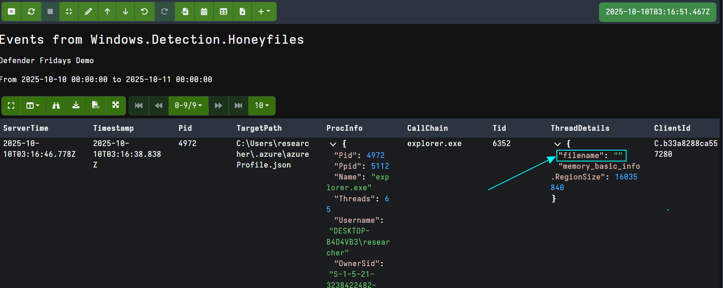Open the 10 rows page size dropdown
This screenshot has width=723, height=288.
pos(262,106)
